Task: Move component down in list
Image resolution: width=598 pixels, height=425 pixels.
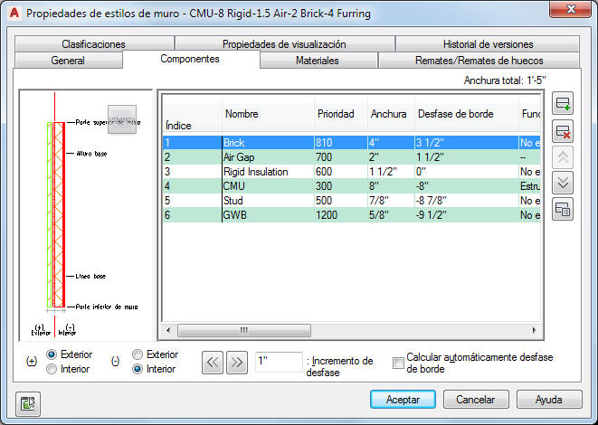Action: (563, 183)
